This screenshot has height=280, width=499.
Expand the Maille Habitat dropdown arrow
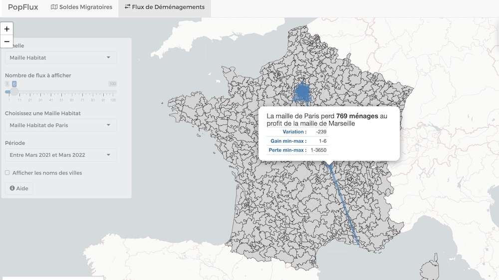tap(108, 57)
